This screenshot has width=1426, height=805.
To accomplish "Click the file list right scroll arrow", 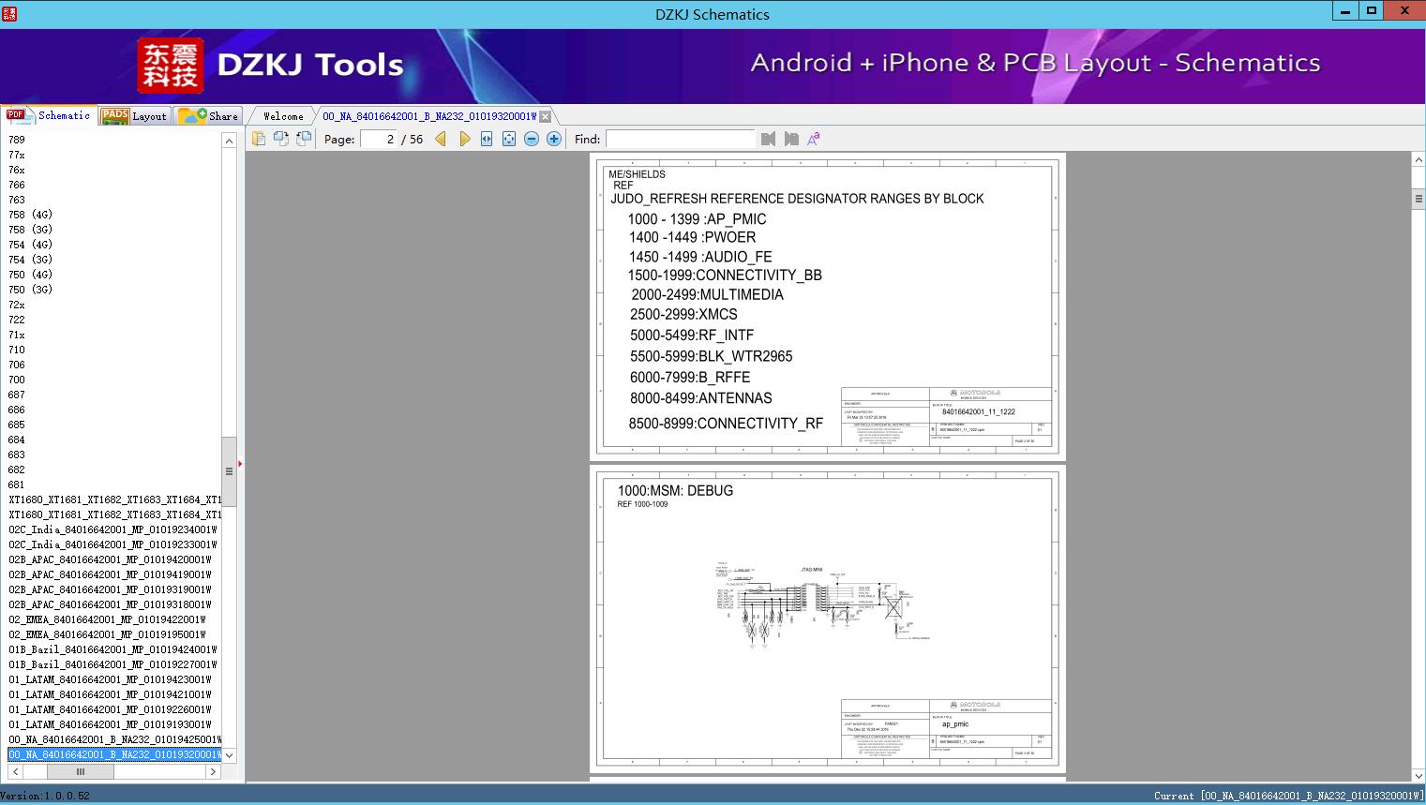I will coord(213,772).
